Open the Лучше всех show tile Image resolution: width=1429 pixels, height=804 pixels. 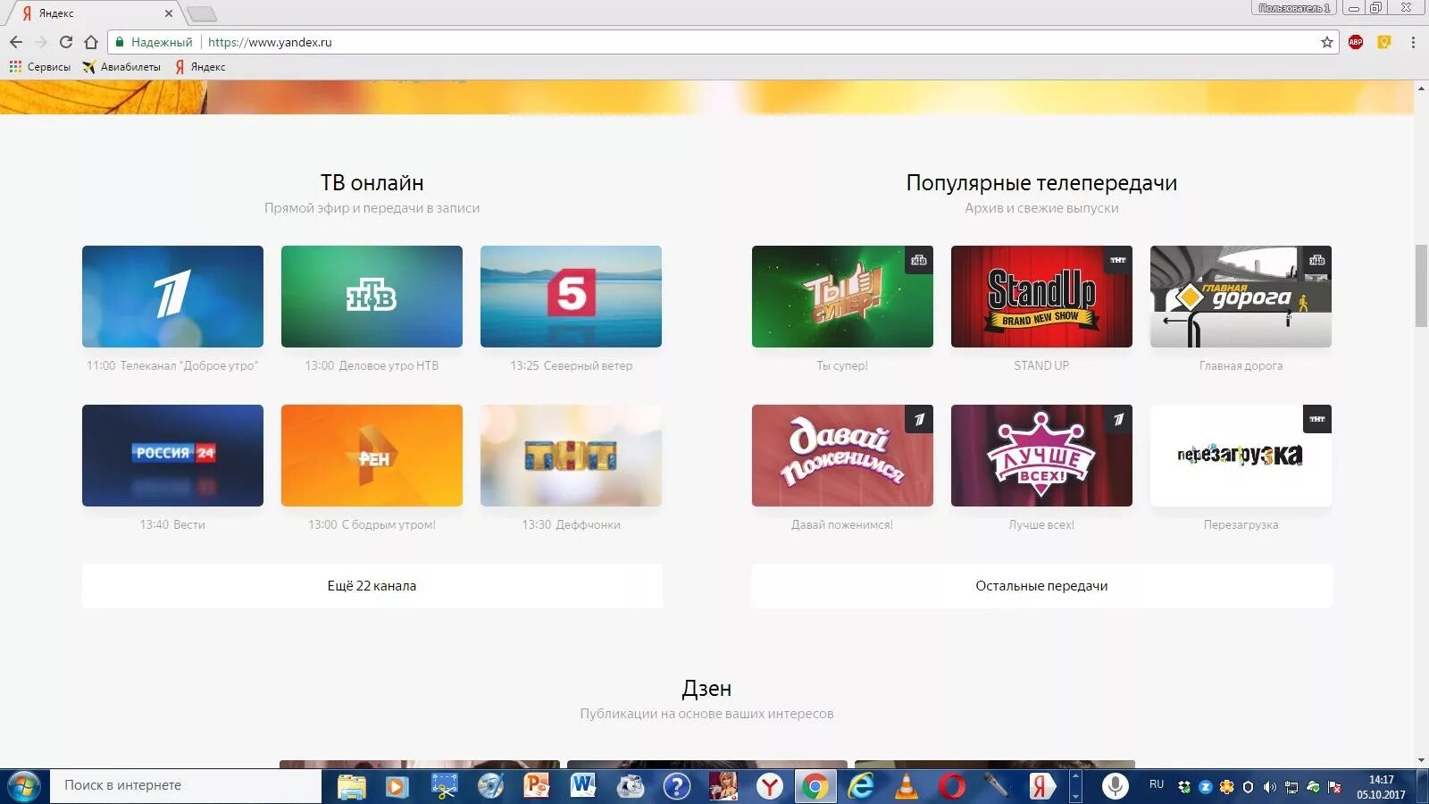pyautogui.click(x=1041, y=456)
